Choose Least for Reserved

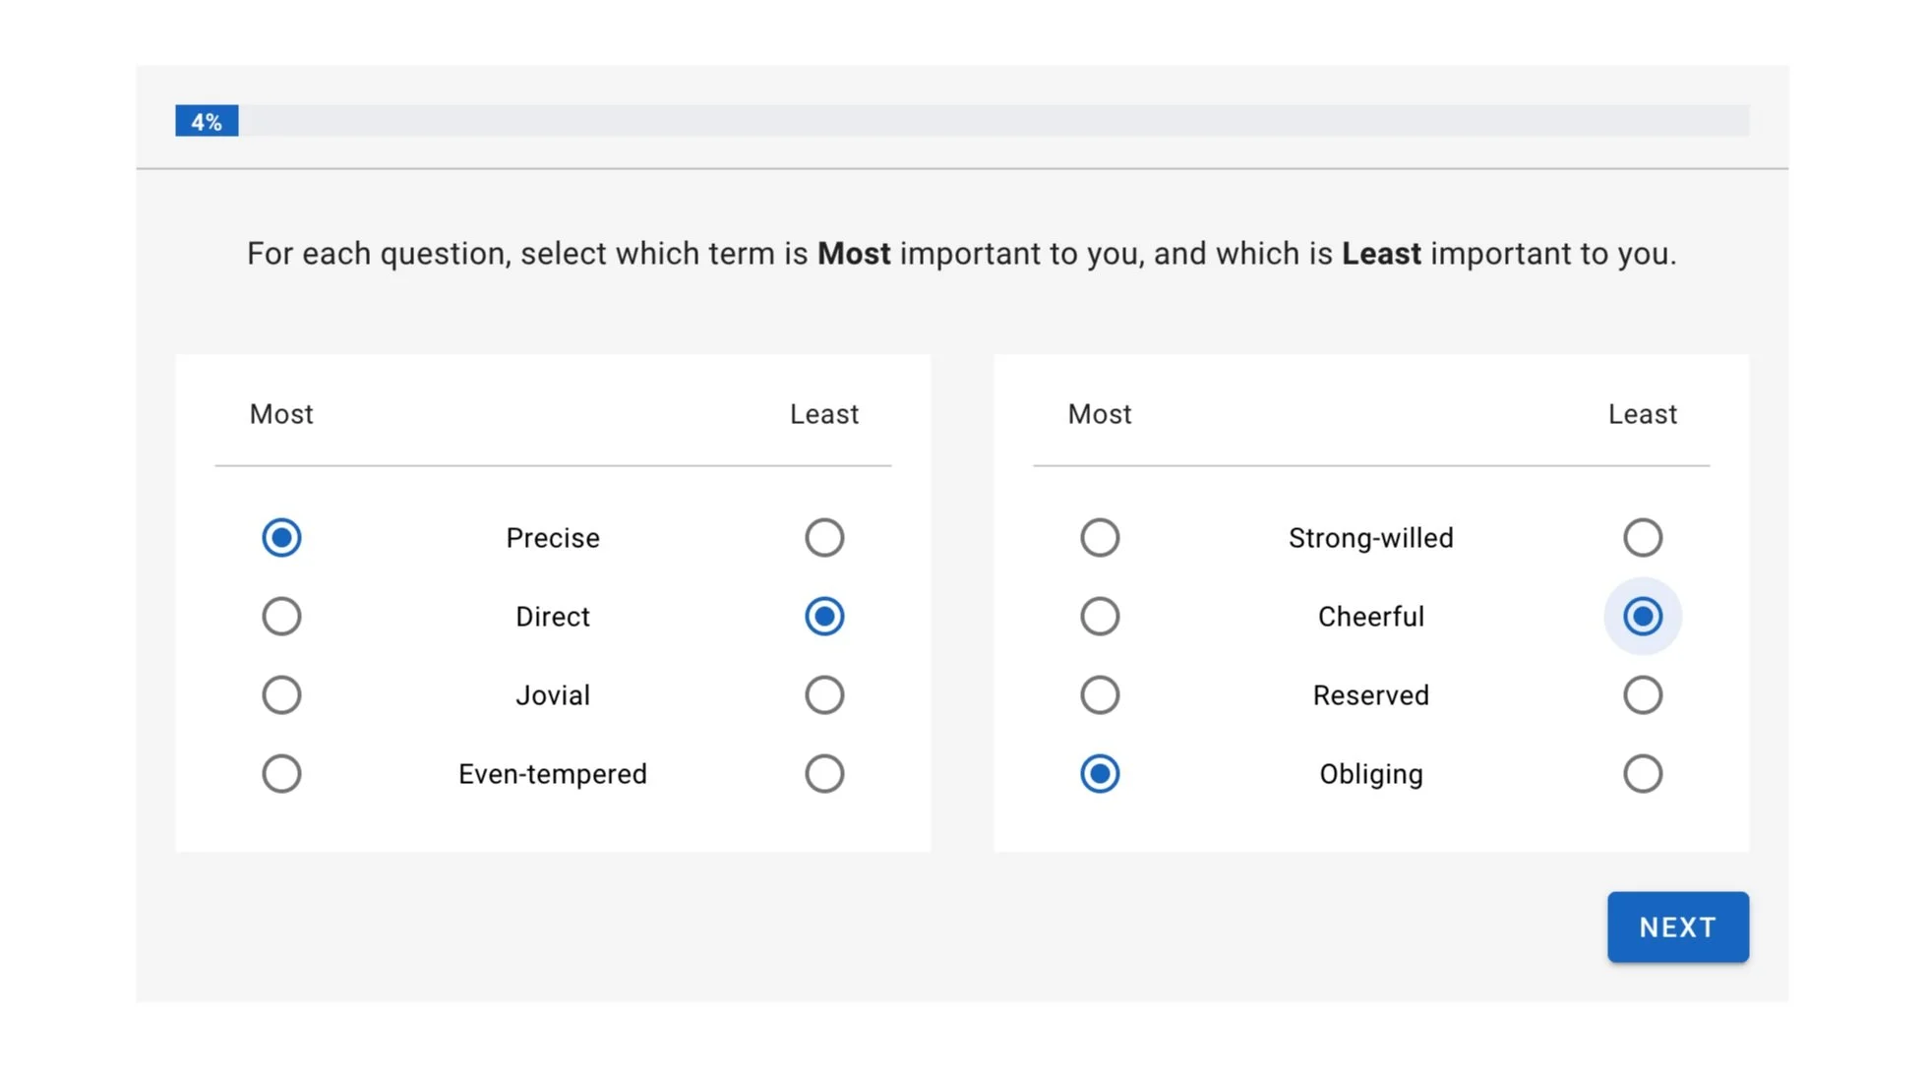coord(1643,695)
